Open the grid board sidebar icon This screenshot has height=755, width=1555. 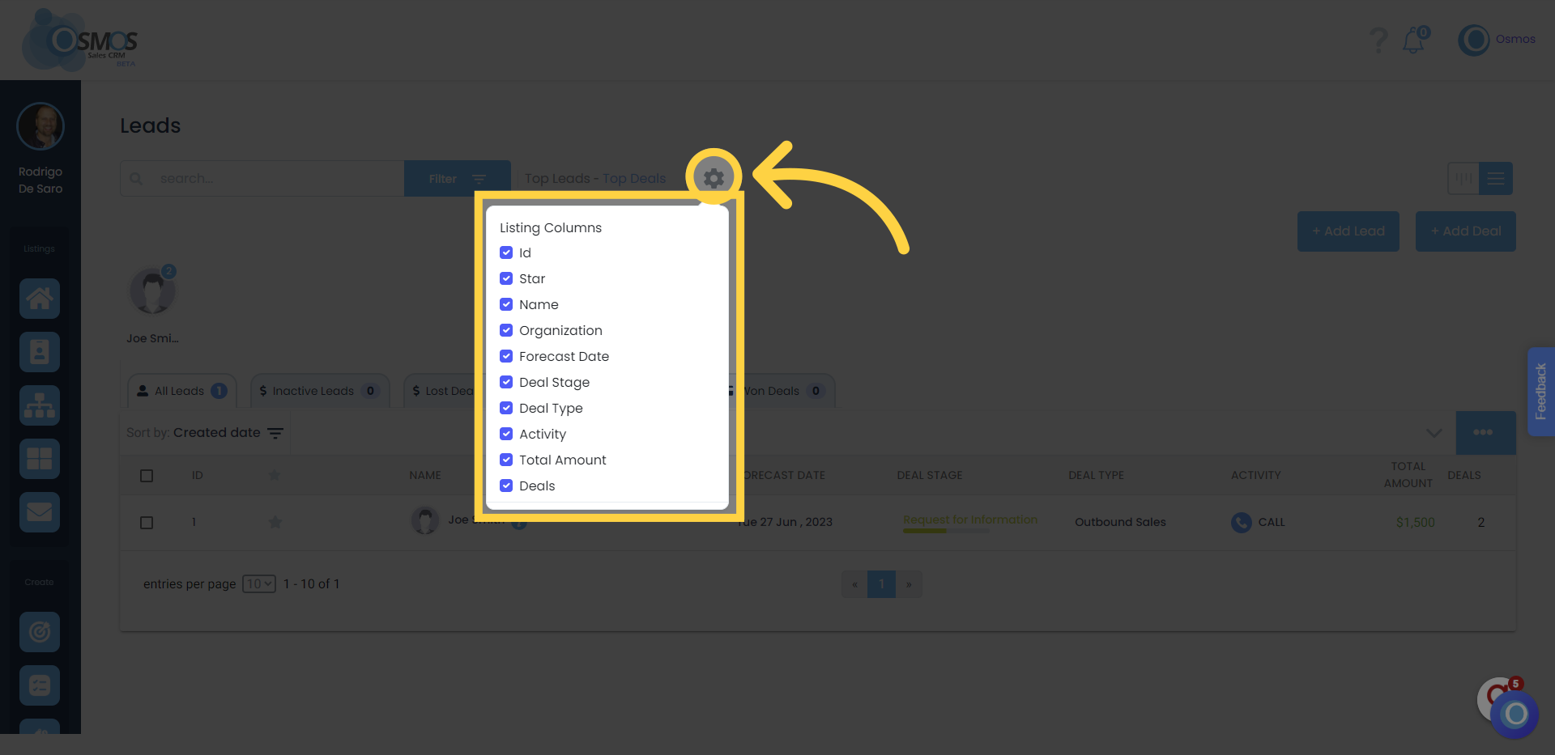coord(40,459)
